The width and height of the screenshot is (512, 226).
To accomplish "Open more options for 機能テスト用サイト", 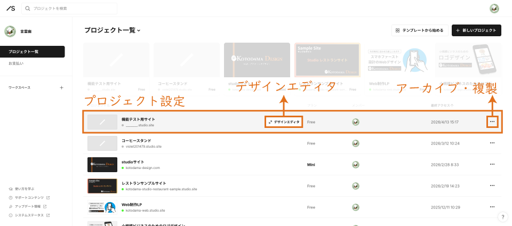I will (492, 122).
